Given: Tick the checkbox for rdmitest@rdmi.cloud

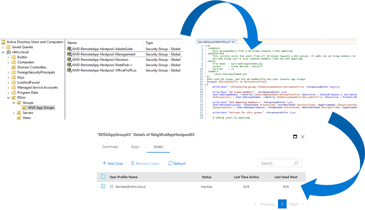Looking at the screenshot, I should click(103, 186).
